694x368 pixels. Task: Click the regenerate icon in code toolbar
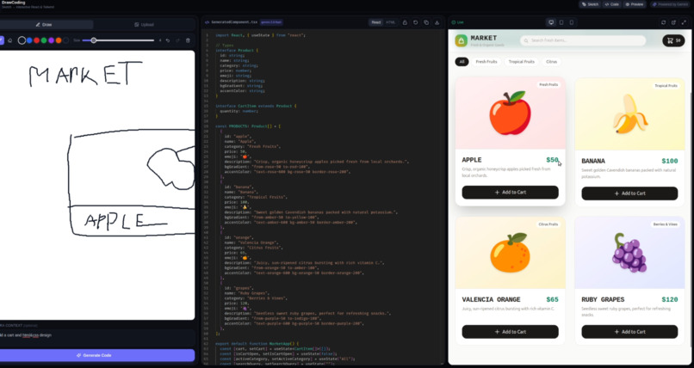coord(415,22)
